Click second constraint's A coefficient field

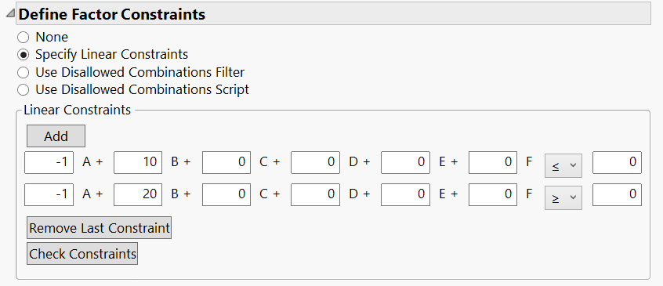[49, 194]
